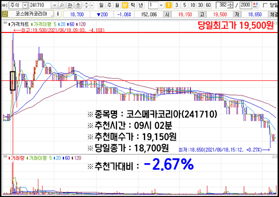Select the 10-minute interval button
This screenshot has height=197, width=279.
point(193,5)
